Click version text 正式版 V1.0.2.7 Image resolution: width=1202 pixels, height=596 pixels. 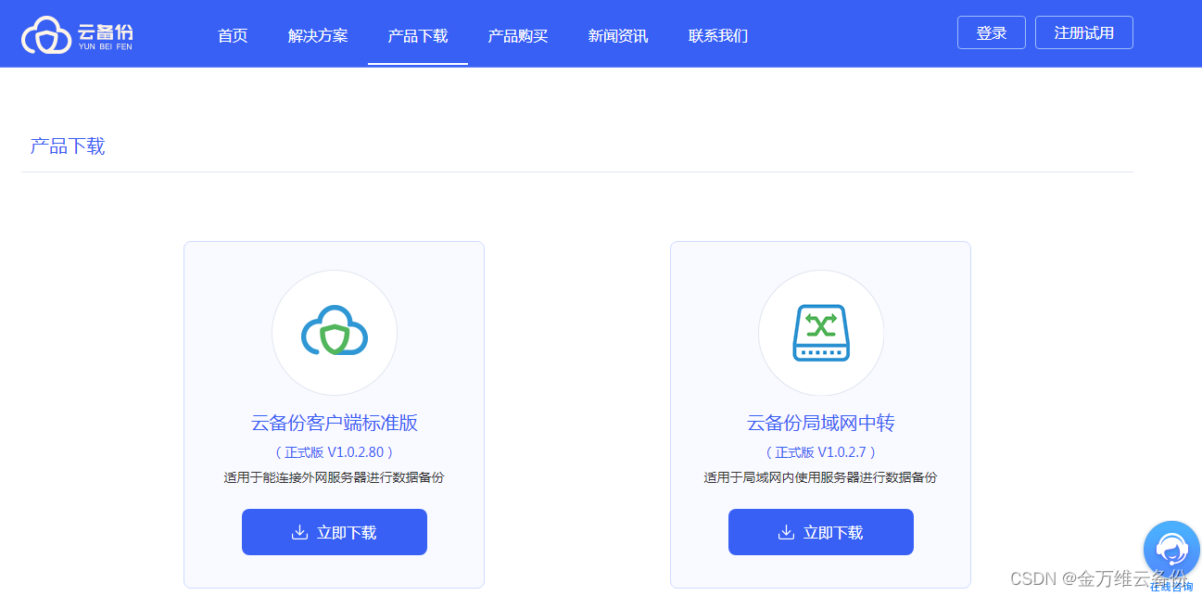point(821,452)
